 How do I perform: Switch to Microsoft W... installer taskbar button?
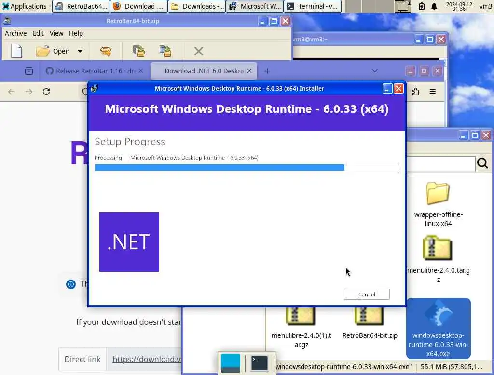(x=255, y=6)
